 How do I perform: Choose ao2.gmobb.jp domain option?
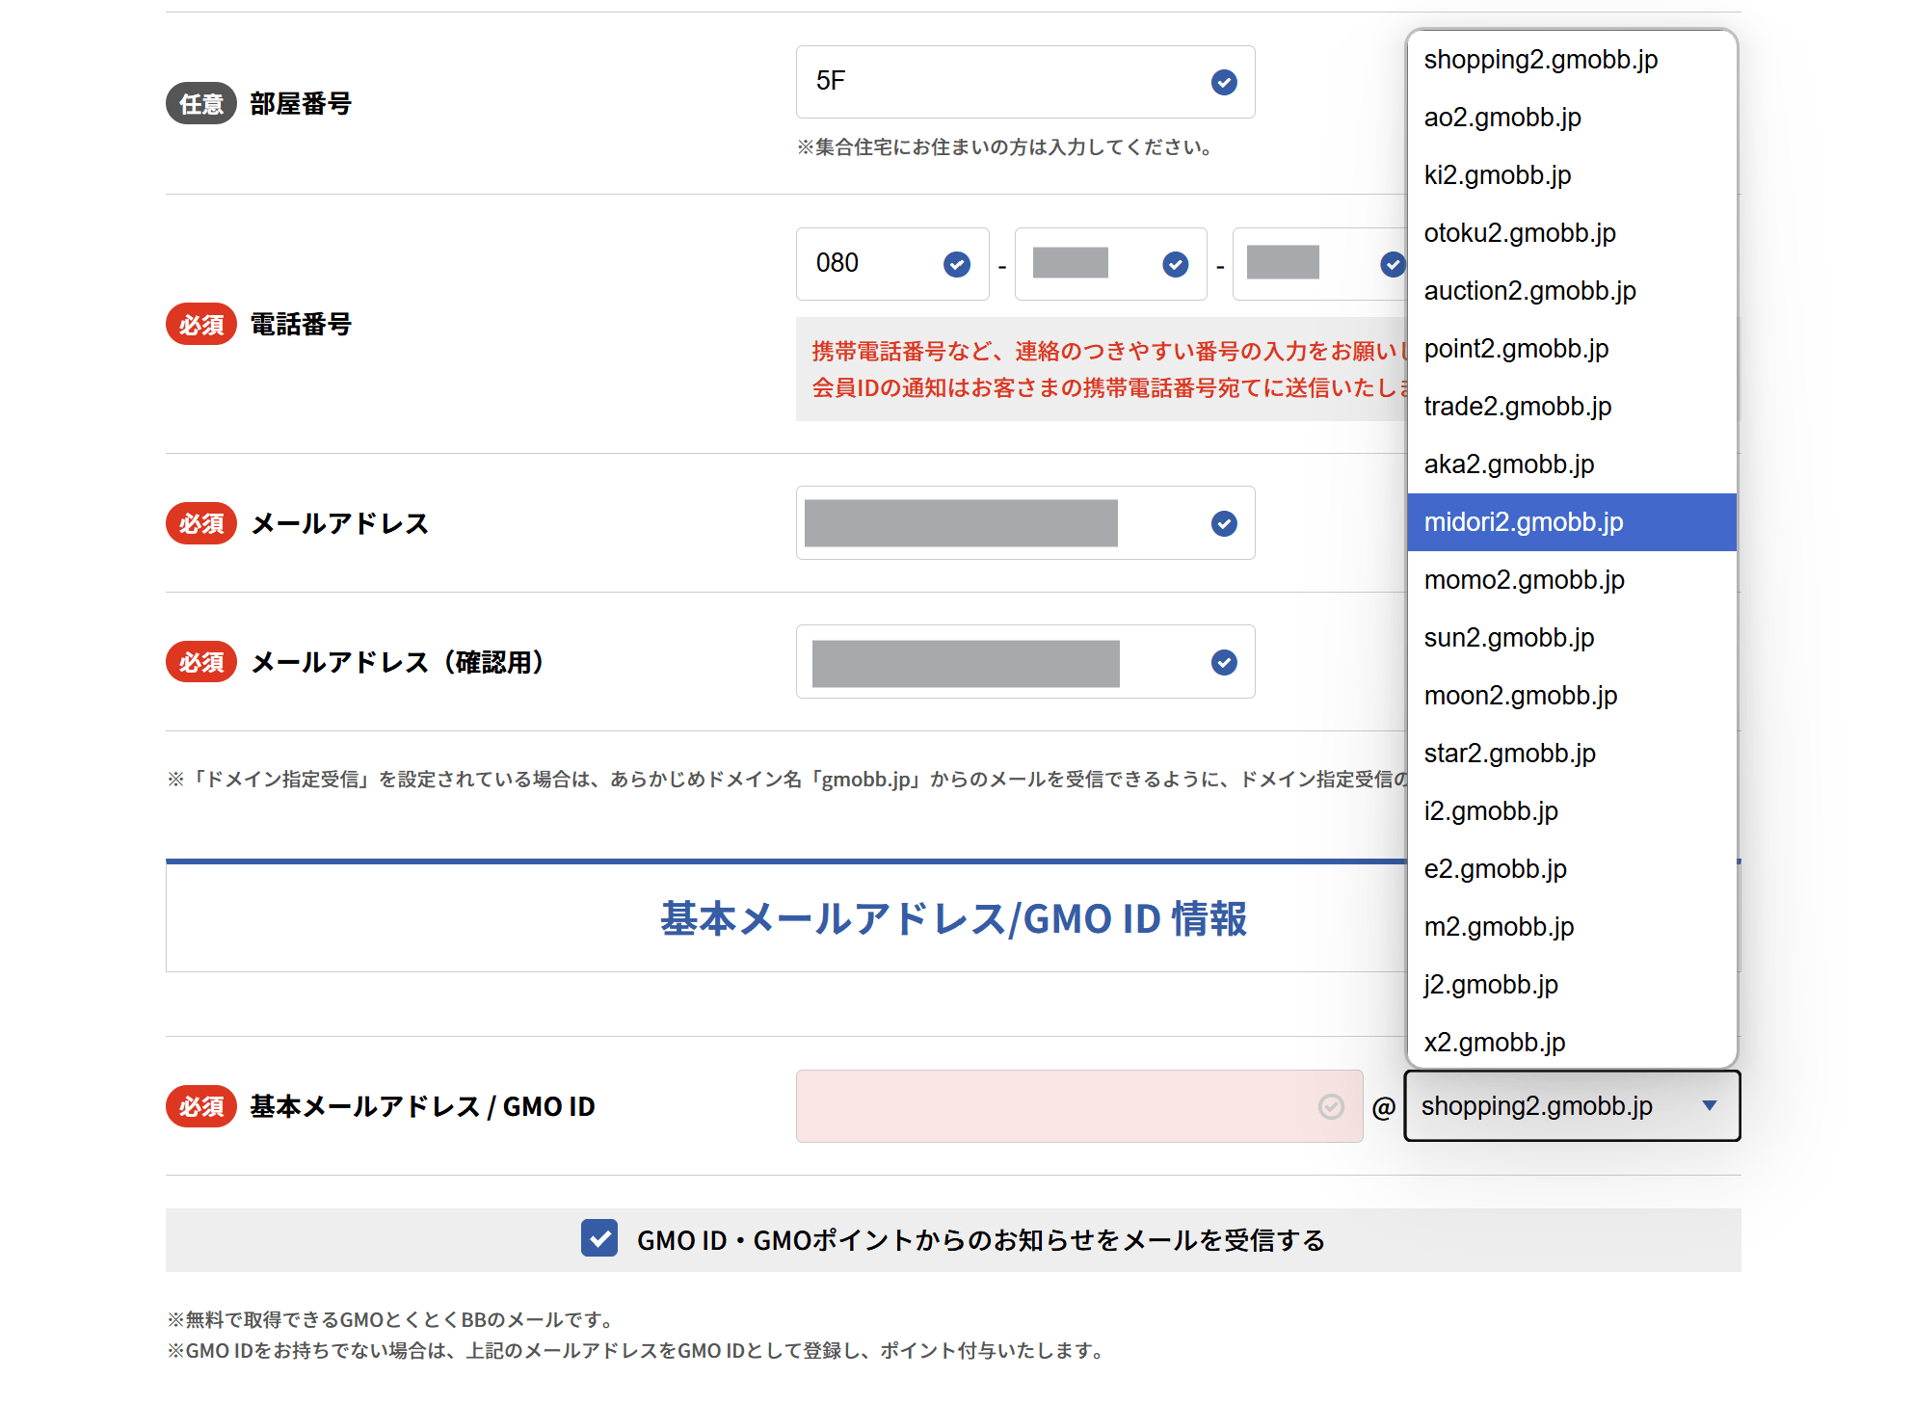coord(1572,118)
